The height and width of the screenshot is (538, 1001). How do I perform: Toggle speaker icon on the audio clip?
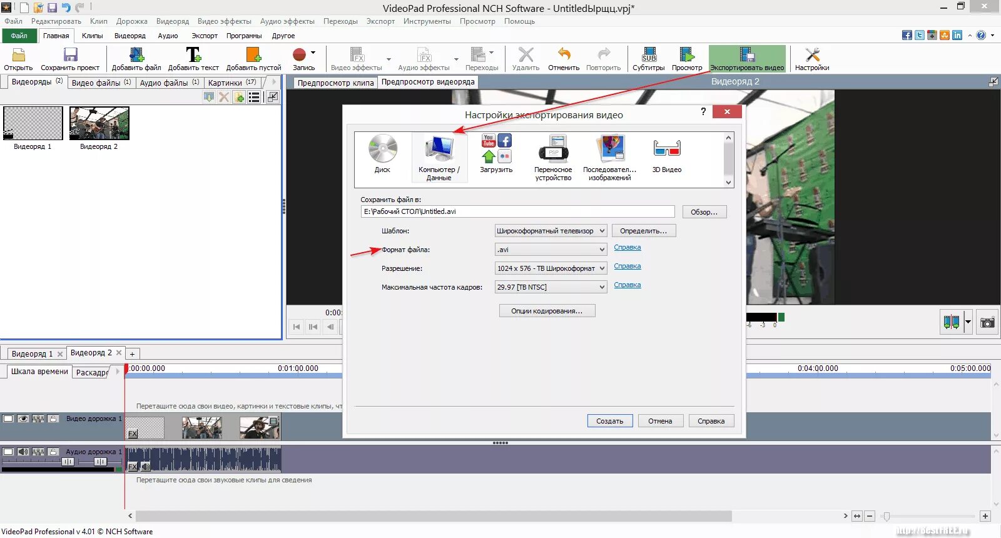click(x=145, y=467)
